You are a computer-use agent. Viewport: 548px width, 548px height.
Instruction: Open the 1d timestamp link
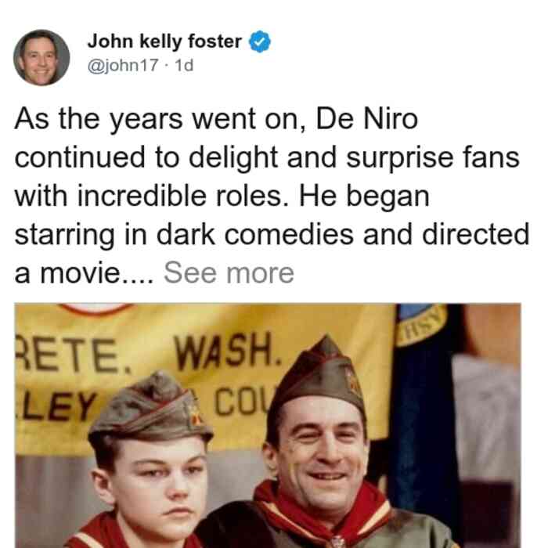click(184, 65)
